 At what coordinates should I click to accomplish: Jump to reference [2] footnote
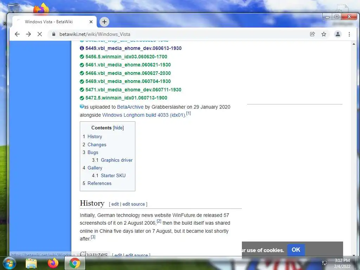point(159,221)
